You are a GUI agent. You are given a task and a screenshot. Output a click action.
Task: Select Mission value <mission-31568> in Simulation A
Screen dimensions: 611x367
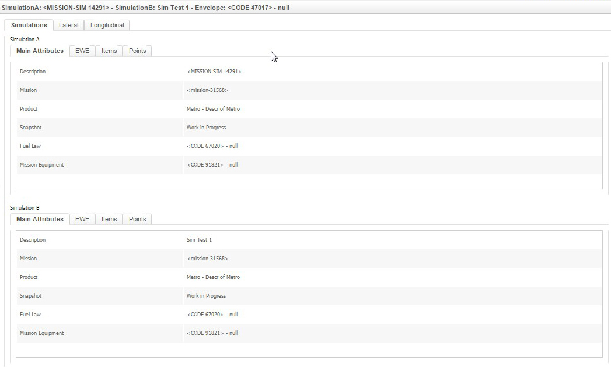pyautogui.click(x=207, y=90)
